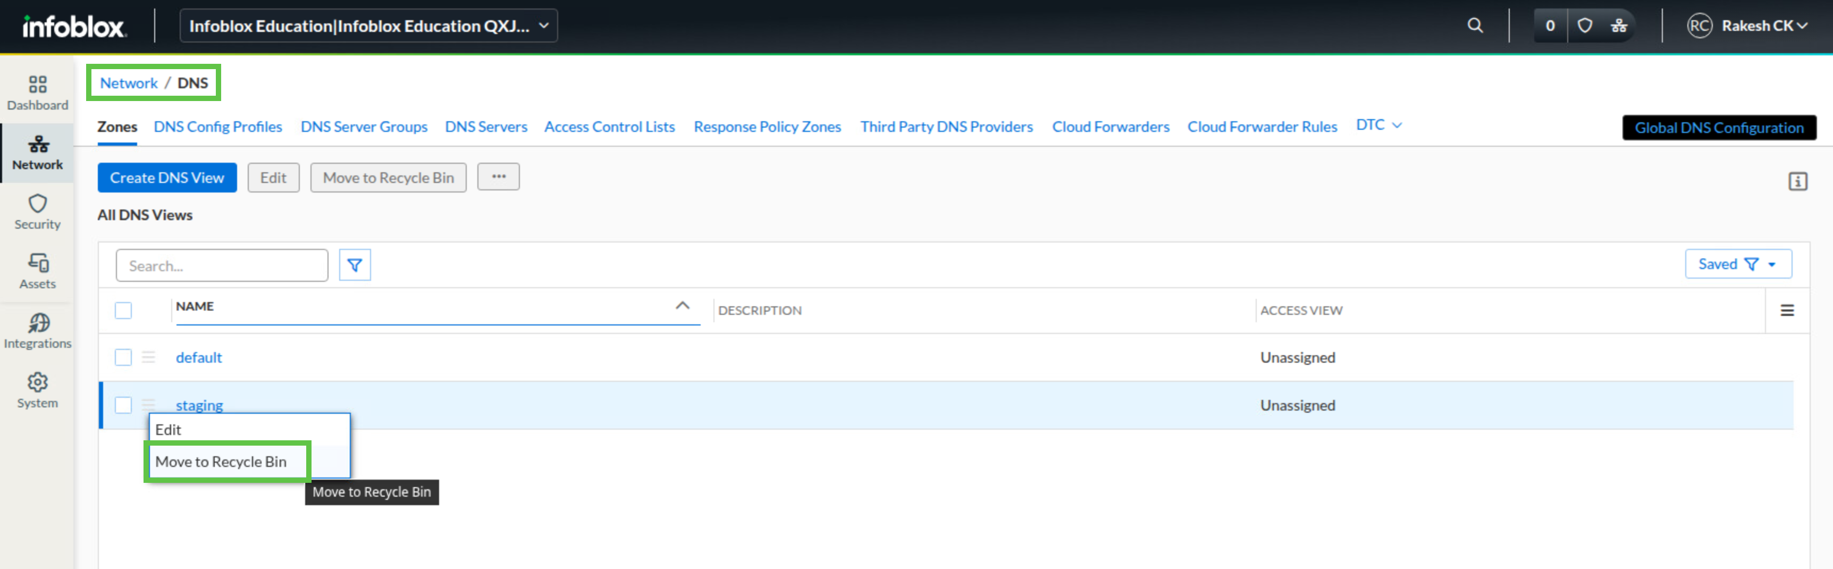Switch to Access Control Lists tab
Image resolution: width=1833 pixels, height=569 pixels.
(609, 127)
